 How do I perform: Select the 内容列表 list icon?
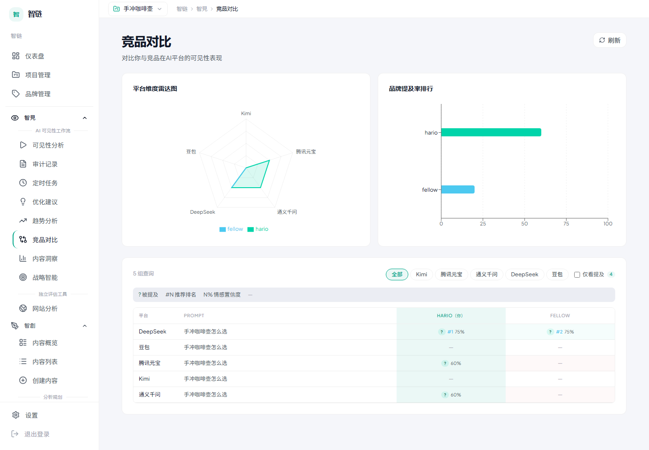click(x=23, y=361)
